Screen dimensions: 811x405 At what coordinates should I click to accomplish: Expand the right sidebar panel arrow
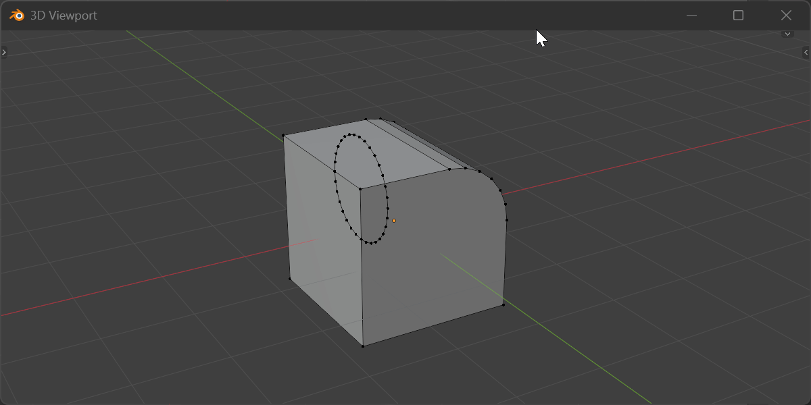click(x=806, y=52)
